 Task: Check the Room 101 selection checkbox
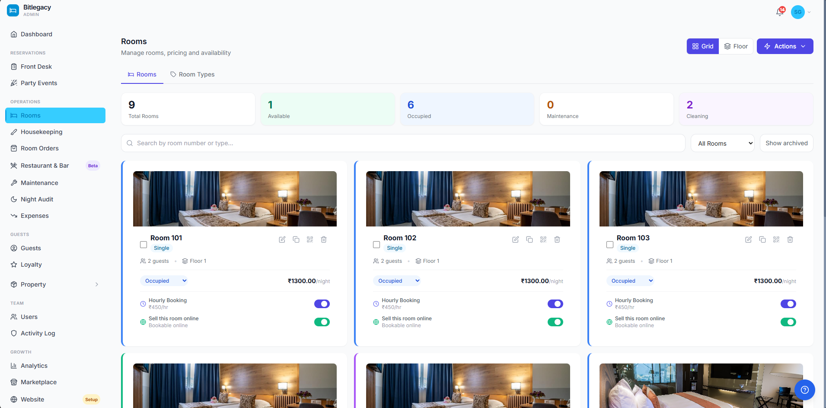pos(144,245)
